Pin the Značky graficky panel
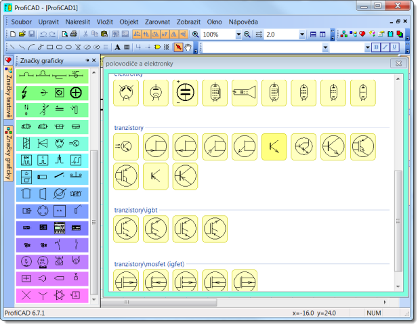The height and width of the screenshot is (327, 420). [87, 60]
